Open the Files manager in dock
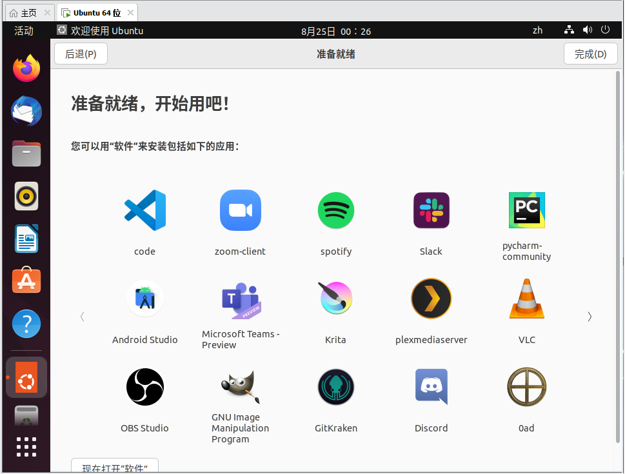The height and width of the screenshot is (474, 625). click(x=26, y=153)
